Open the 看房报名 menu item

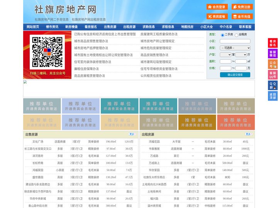pos(91,27)
